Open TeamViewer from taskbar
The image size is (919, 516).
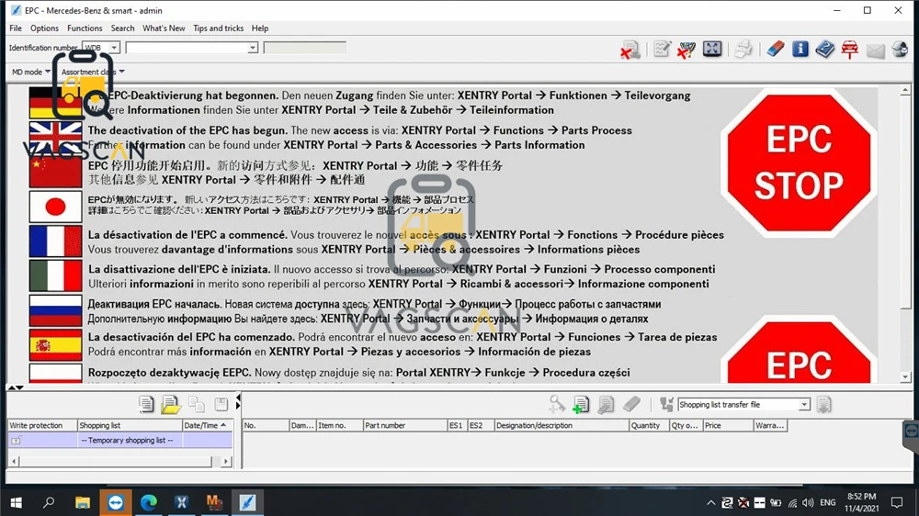(x=116, y=502)
